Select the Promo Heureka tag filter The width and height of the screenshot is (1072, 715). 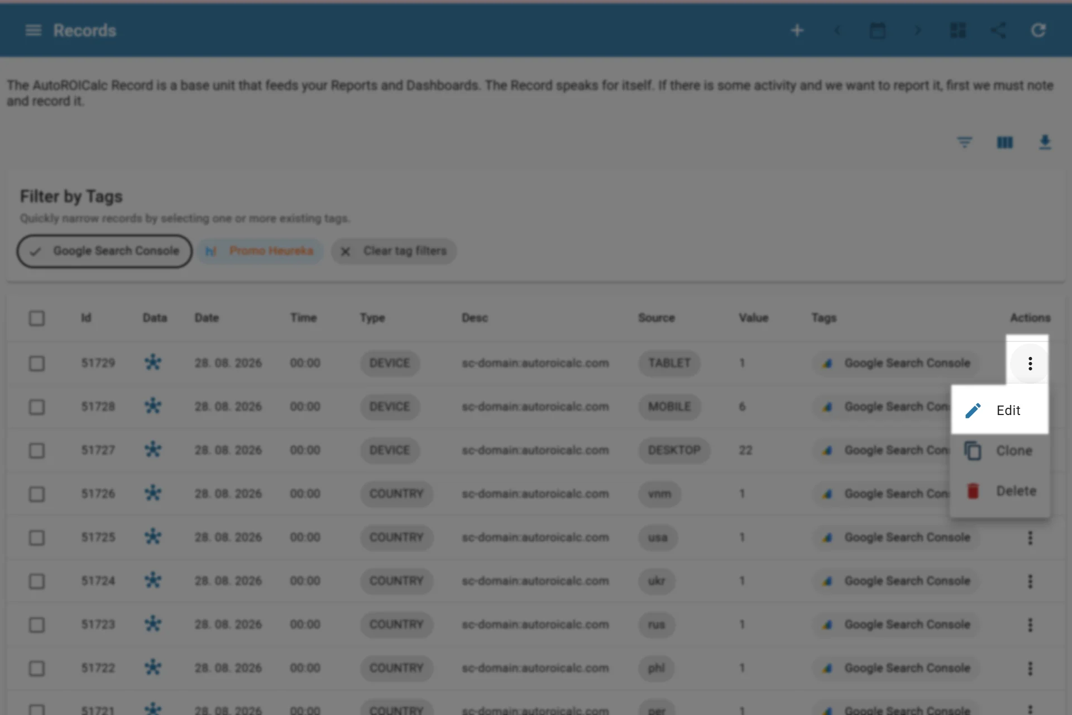[x=260, y=251]
